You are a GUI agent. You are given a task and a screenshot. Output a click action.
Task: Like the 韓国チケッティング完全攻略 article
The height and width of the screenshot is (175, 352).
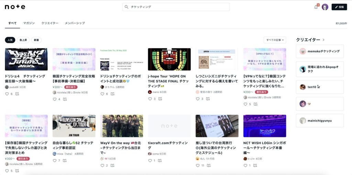pos(55,99)
